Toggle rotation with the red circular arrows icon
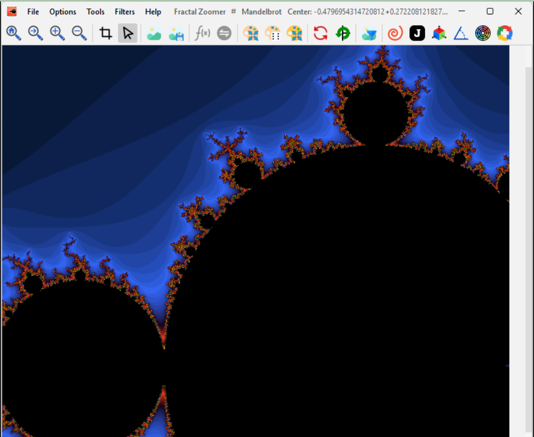 320,33
